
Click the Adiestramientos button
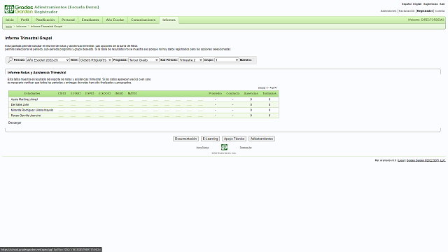pos(262,139)
